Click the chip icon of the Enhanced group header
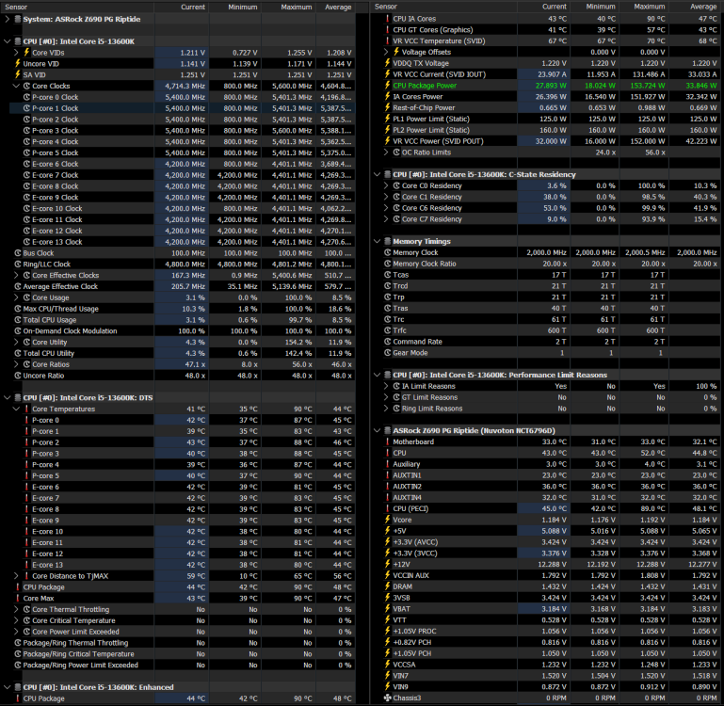724x706 pixels. [x=18, y=687]
